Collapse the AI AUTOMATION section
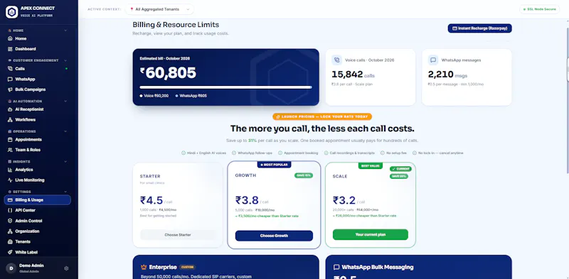This screenshot has height=279, width=569. tap(65, 102)
